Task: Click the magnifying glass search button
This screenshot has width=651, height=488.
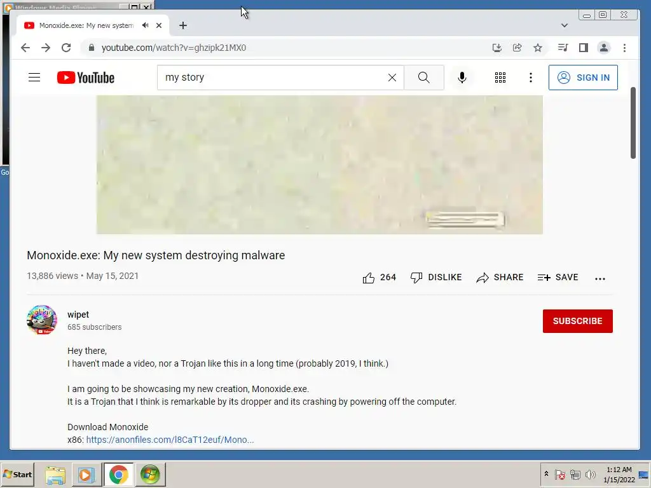Action: click(424, 78)
